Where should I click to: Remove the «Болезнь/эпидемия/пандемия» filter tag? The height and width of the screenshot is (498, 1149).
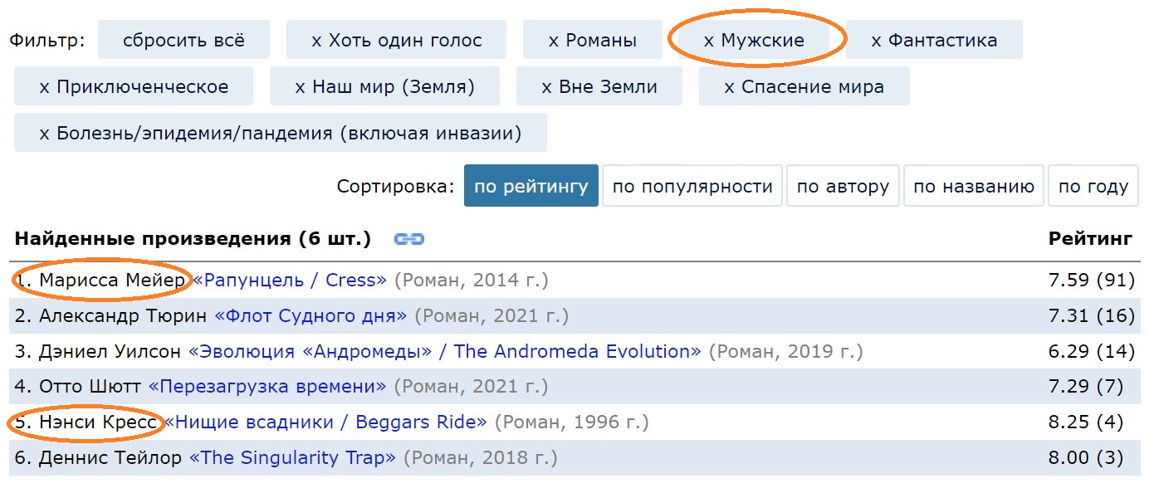(x=281, y=133)
